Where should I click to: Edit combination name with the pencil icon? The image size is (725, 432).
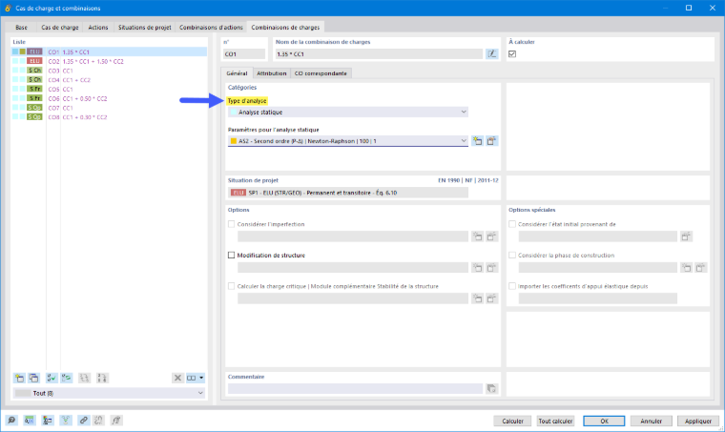coord(492,54)
